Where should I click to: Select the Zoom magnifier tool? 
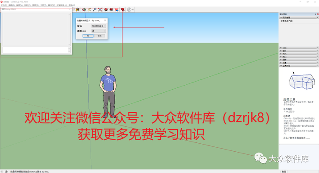[95, 10]
